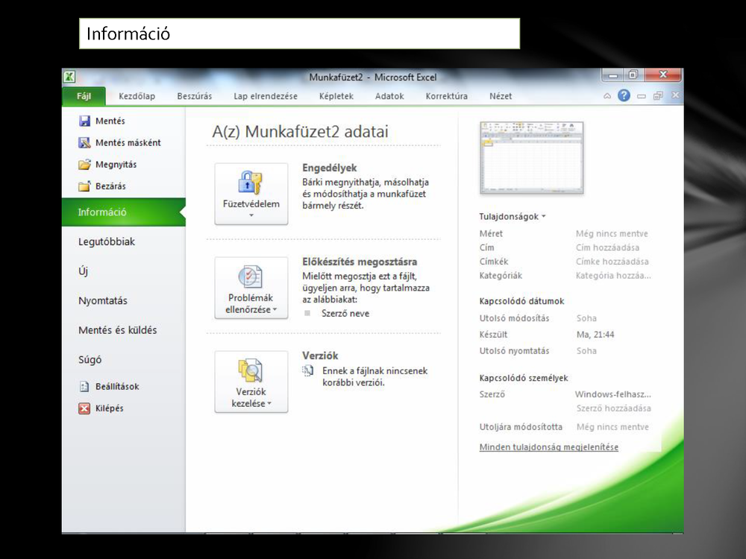The height and width of the screenshot is (559, 746).
Task: Click the Cím hozzáadása field
Action: [x=607, y=247]
